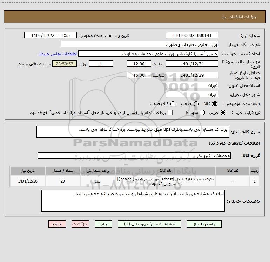The image size is (270, 262).
Task: Click the کد کالا column header
Action: point(232,171)
